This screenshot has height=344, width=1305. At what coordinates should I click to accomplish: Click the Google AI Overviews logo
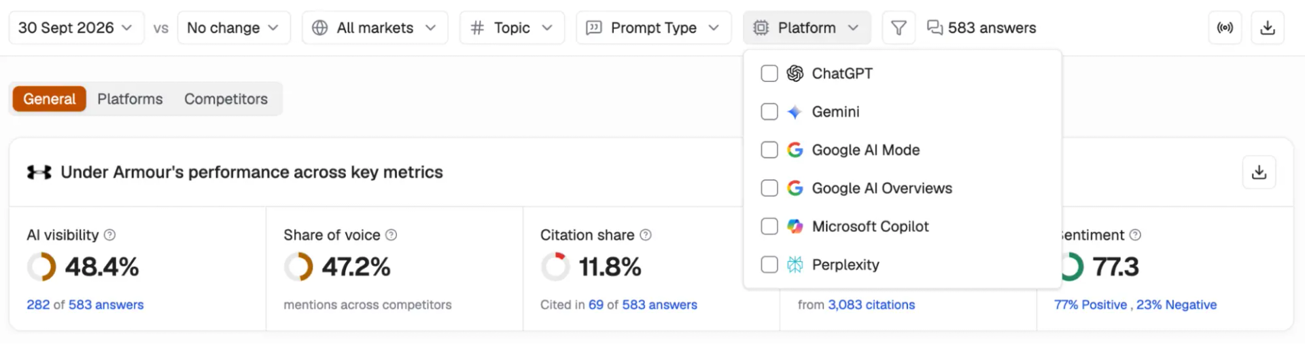pos(795,188)
